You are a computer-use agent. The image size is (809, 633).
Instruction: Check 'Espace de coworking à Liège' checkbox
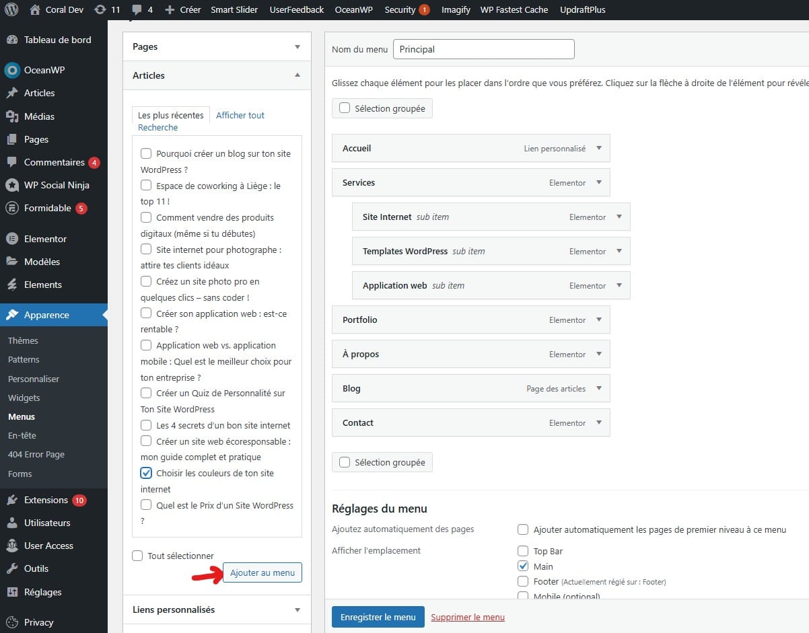146,185
